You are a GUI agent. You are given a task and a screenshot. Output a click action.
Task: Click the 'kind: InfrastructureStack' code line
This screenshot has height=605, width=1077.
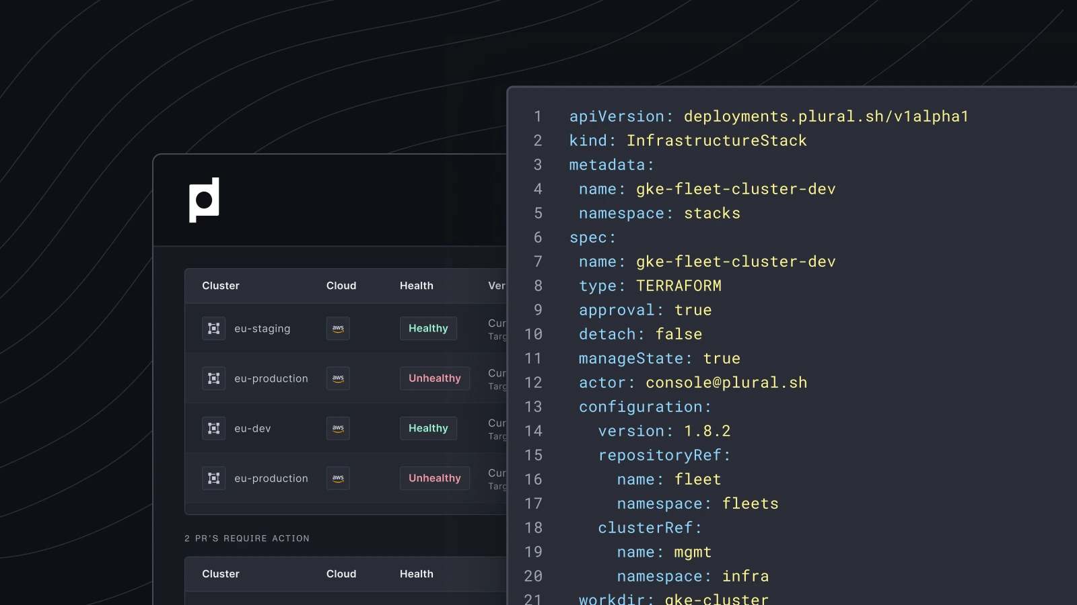(688, 140)
